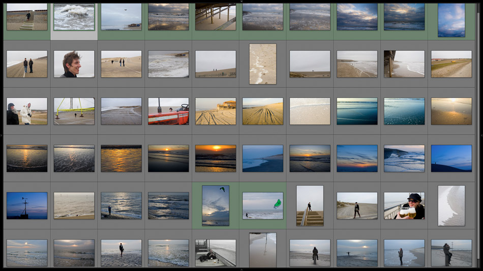483x271 pixels.
Task: Select the ship mast silhouette at dusk photo
Action: click(x=27, y=206)
